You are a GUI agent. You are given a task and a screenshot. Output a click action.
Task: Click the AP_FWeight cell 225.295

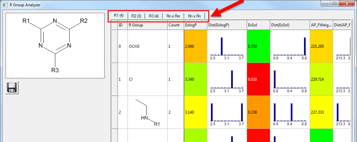pyautogui.click(x=321, y=46)
